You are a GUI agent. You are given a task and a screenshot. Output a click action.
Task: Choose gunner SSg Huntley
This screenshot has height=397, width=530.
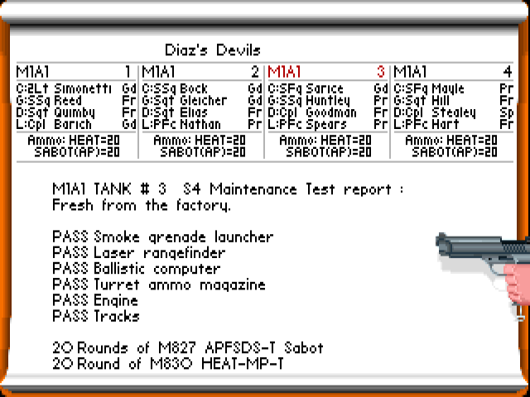pyautogui.click(x=310, y=100)
